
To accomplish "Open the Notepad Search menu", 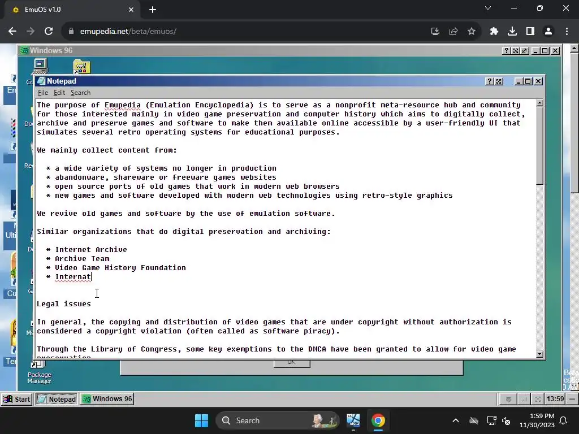I will point(80,93).
